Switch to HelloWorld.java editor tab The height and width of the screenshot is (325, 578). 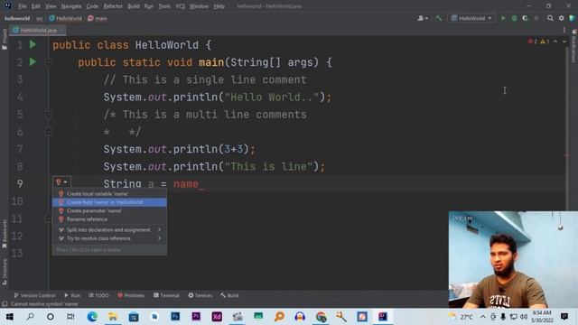click(x=38, y=30)
